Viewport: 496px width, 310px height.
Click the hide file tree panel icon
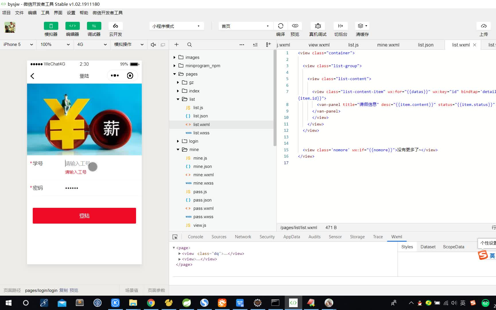[x=268, y=44]
